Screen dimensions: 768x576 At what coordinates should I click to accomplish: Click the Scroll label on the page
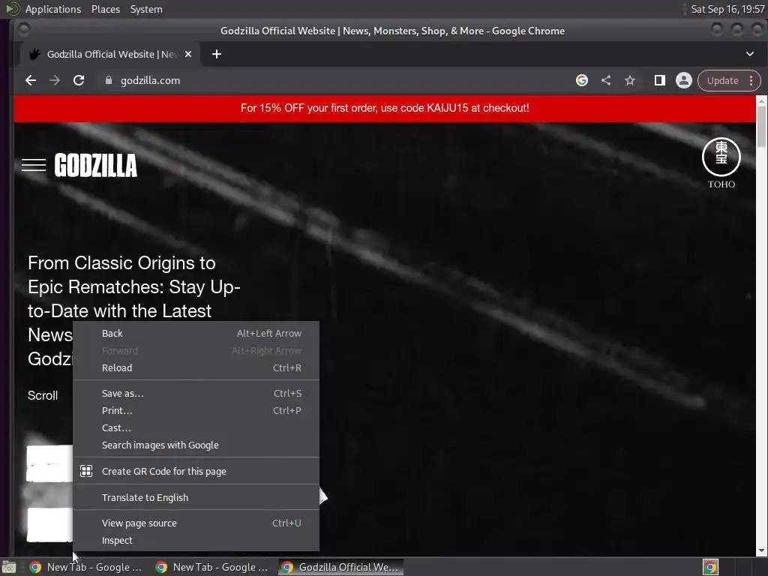[43, 395]
